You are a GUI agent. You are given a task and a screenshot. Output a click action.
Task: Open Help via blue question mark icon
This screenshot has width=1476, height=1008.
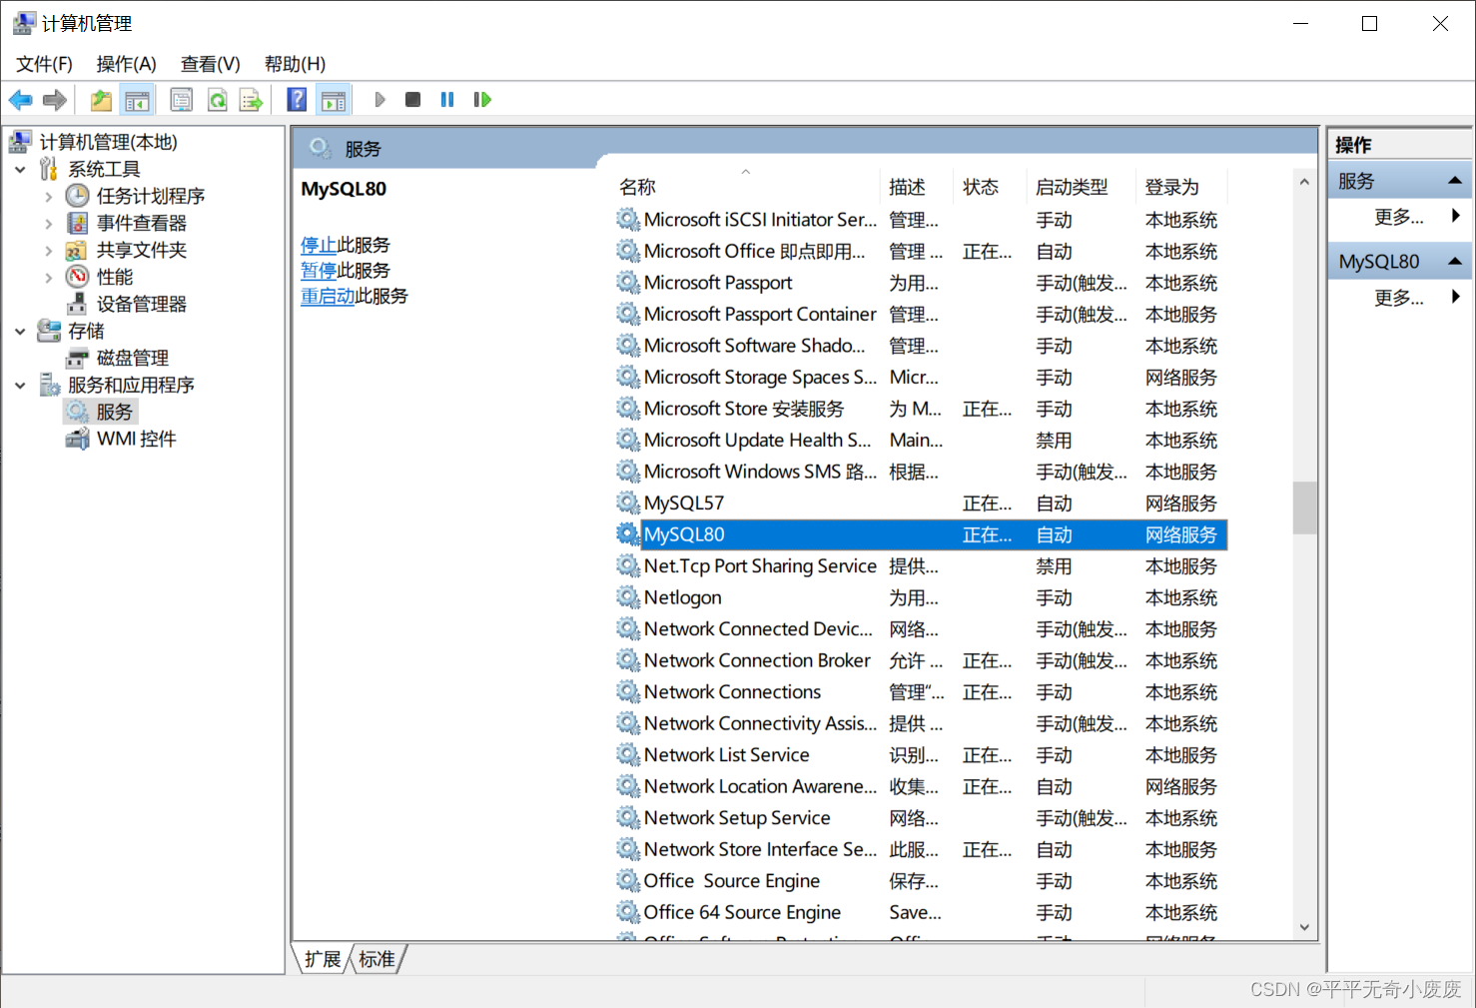pyautogui.click(x=297, y=100)
